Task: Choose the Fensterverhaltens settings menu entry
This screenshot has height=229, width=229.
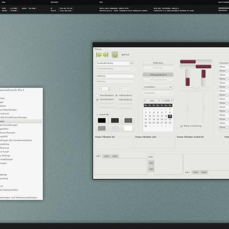Action: (x=21, y=140)
